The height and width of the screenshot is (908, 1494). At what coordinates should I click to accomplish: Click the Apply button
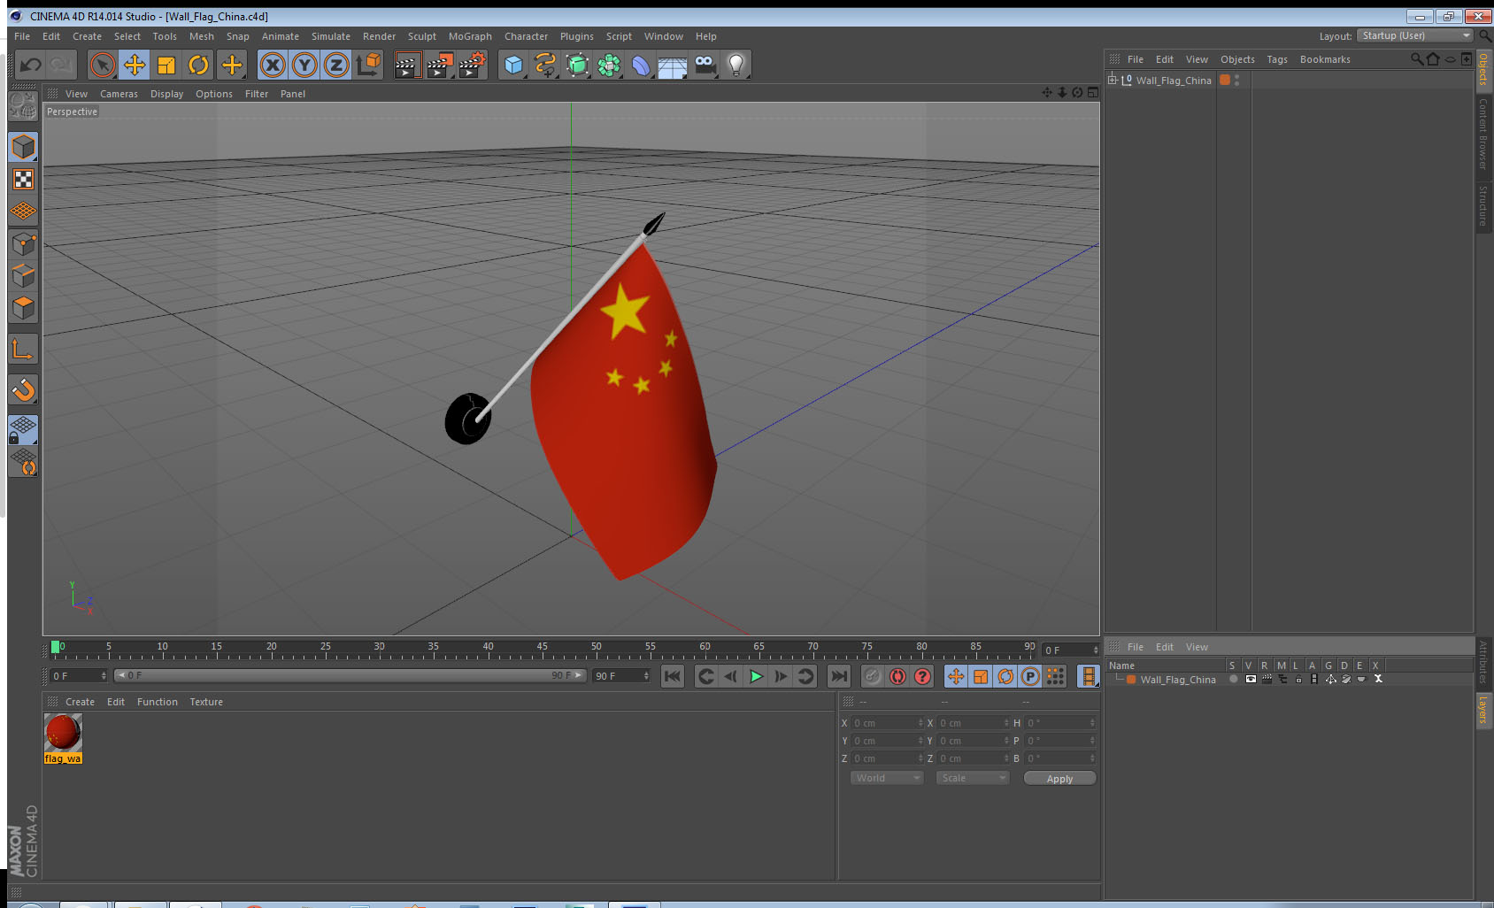click(1059, 779)
